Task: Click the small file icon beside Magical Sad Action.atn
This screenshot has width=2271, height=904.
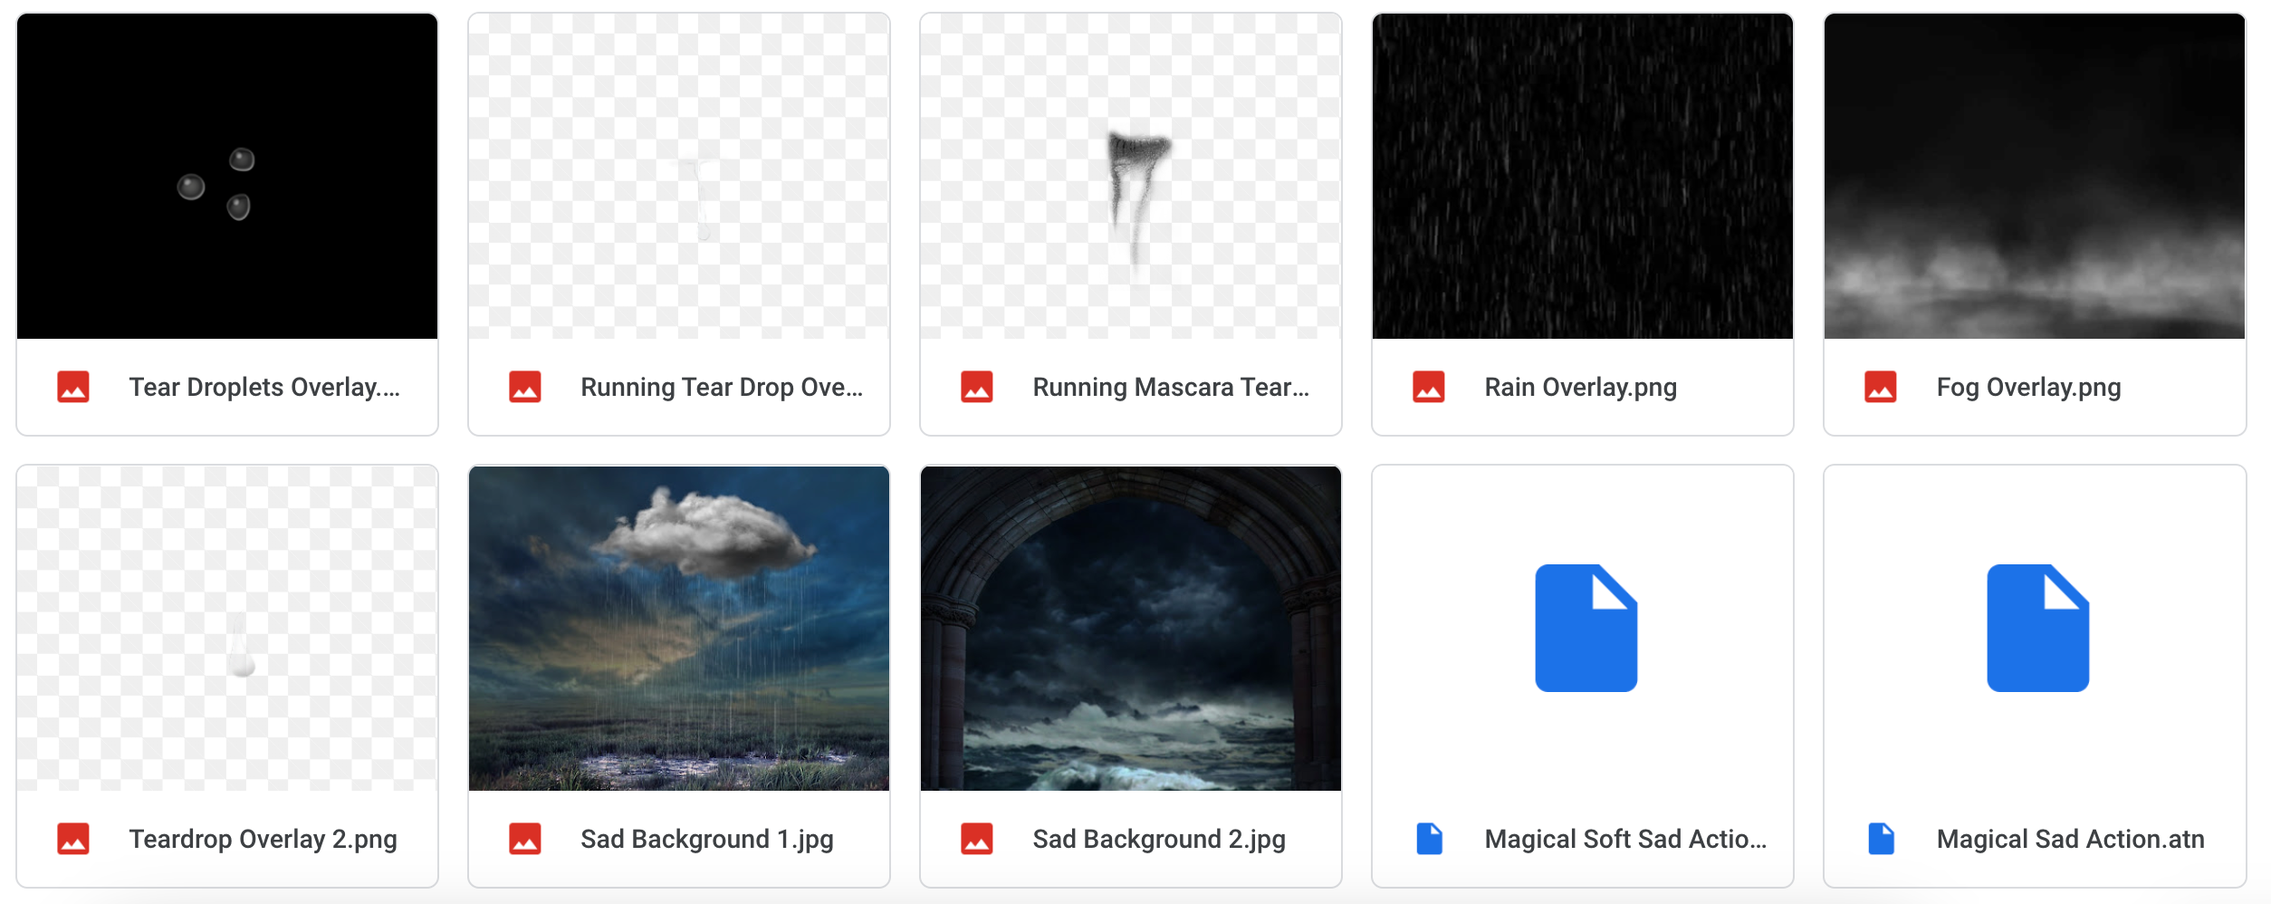Action: click(x=1881, y=839)
